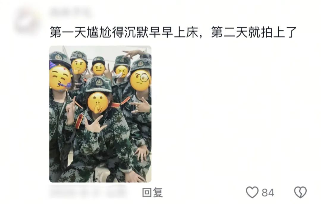Open the blurred commenter avatar
The height and width of the screenshot is (204, 321).
(x=27, y=20)
